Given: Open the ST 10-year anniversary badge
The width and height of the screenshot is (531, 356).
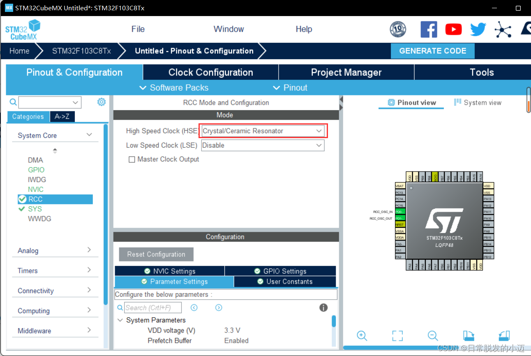Looking at the screenshot, I should click(x=398, y=29).
